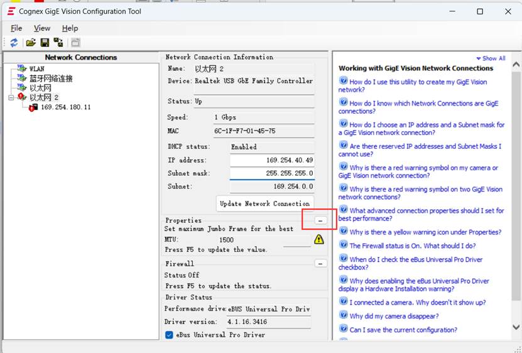Click help icon beside 'Can I save the current configuration?'
The width and height of the screenshot is (522, 353).
point(343,329)
